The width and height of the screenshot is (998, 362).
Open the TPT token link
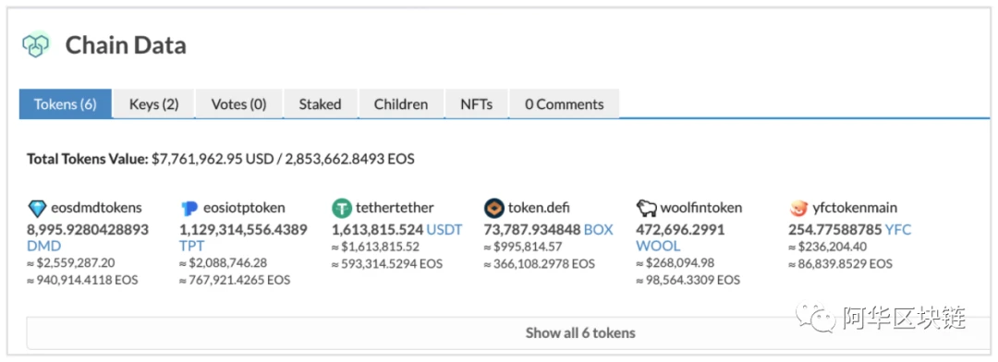click(x=192, y=246)
